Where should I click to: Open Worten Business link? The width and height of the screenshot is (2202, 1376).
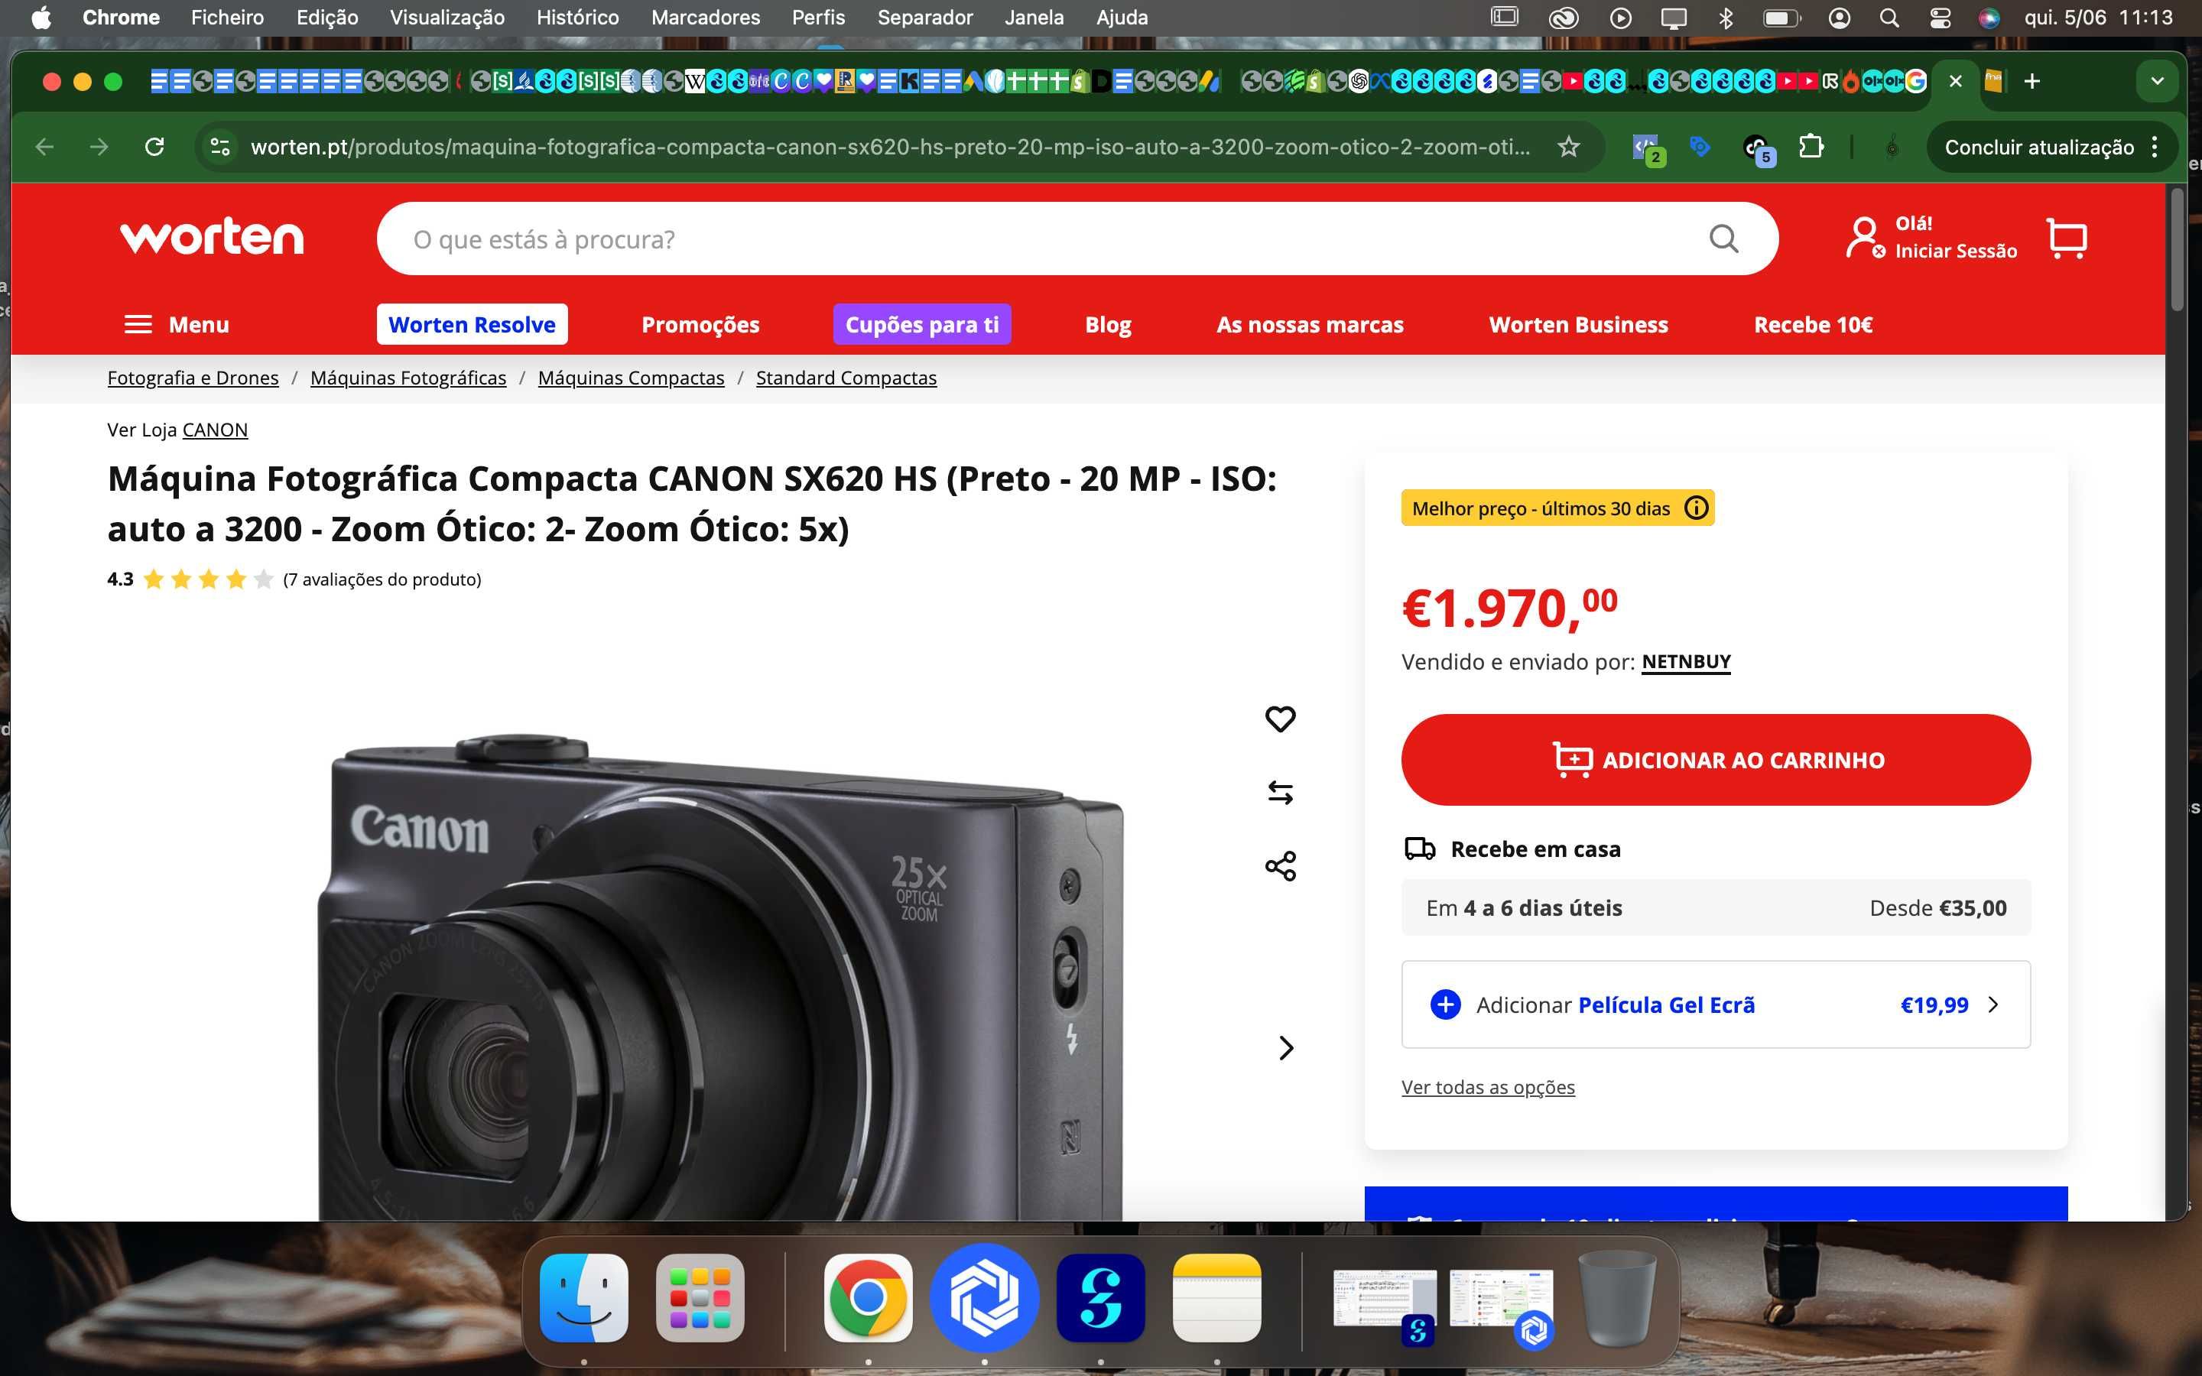point(1578,324)
